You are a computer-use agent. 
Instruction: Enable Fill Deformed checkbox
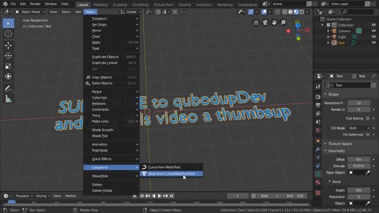click(368, 134)
